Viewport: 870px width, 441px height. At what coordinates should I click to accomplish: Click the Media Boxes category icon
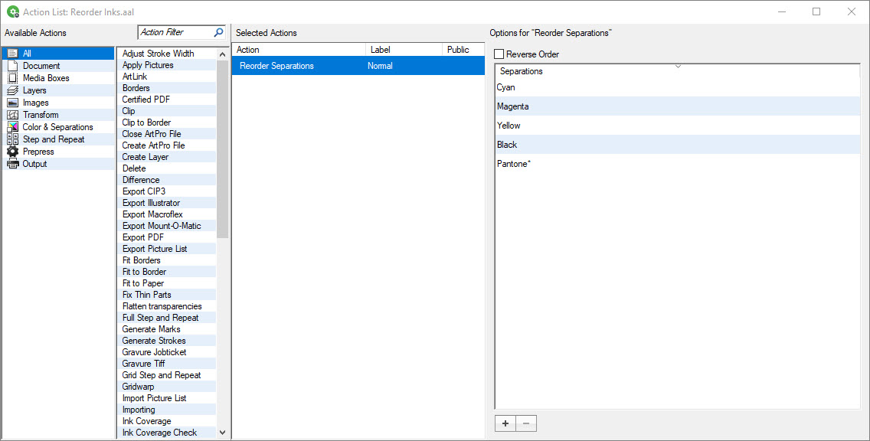(x=12, y=77)
